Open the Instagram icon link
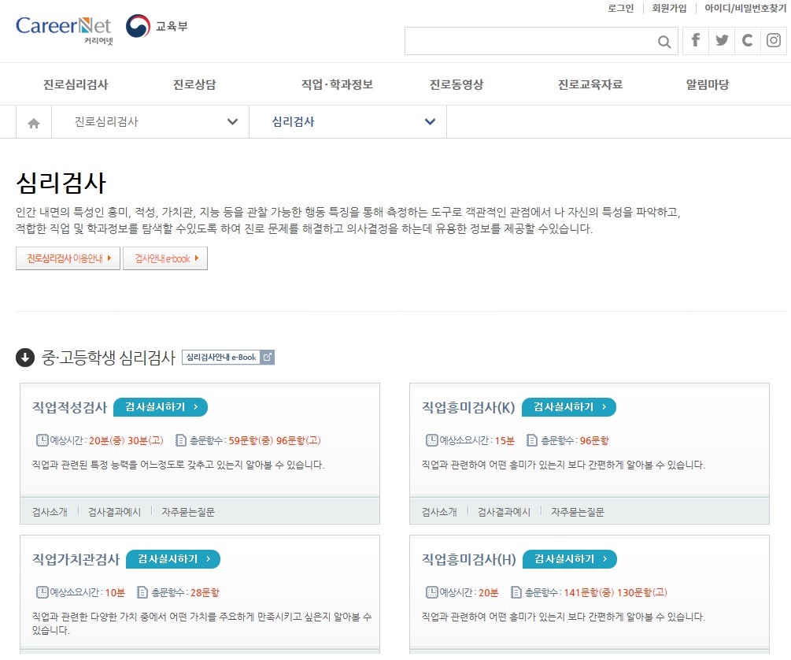This screenshot has width=791, height=660. point(774,40)
